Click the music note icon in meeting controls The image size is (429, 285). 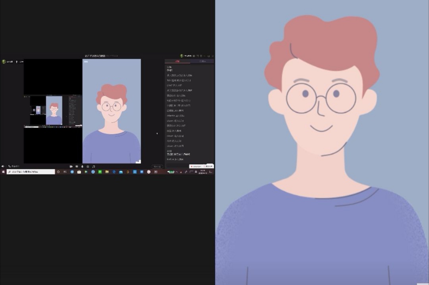point(93,166)
